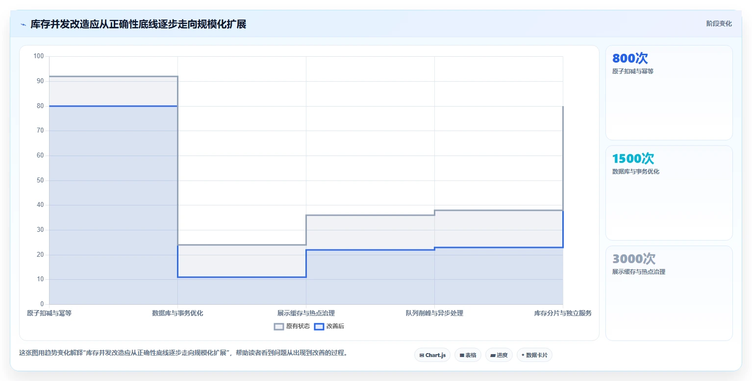The height and width of the screenshot is (381, 752).
Task: Toggle the 改善后 legend series
Action: pos(329,326)
